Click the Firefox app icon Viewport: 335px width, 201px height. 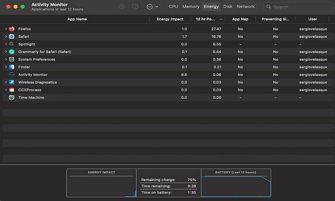pyautogui.click(x=12, y=29)
